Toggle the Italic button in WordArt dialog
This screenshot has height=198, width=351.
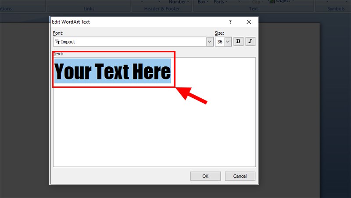point(250,41)
